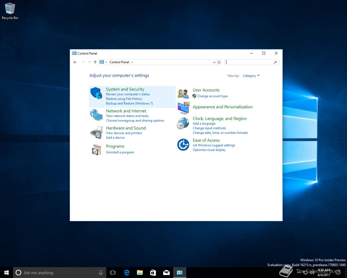Click the Control Panel breadcrumb segment
The image size is (347, 278).
119,62
